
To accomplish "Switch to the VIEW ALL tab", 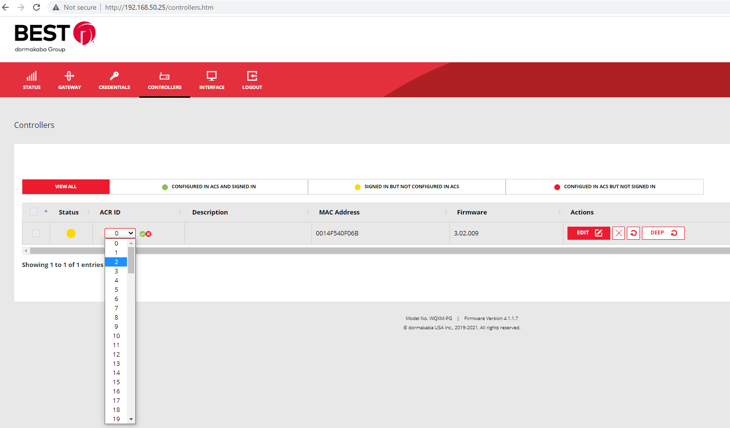I will [66, 186].
